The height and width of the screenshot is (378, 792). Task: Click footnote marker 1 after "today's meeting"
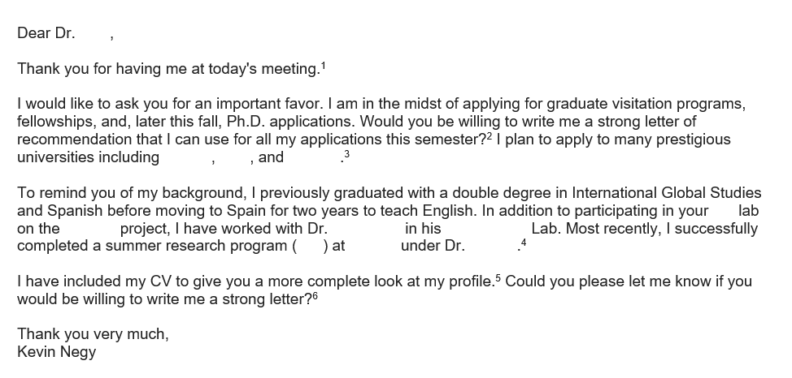coord(324,66)
